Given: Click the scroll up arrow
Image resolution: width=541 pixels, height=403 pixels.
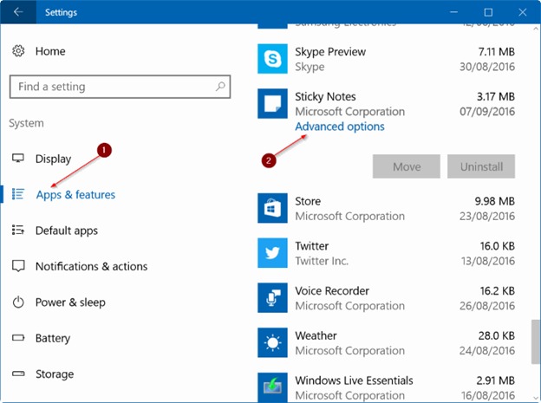Looking at the screenshot, I should click(x=536, y=29).
